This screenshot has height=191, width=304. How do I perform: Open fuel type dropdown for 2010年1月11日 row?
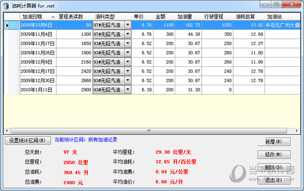128,90
